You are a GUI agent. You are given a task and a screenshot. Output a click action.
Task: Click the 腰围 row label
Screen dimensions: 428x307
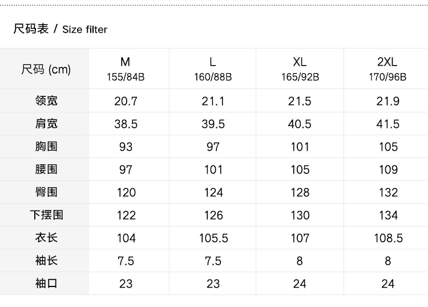pyautogui.click(x=46, y=169)
